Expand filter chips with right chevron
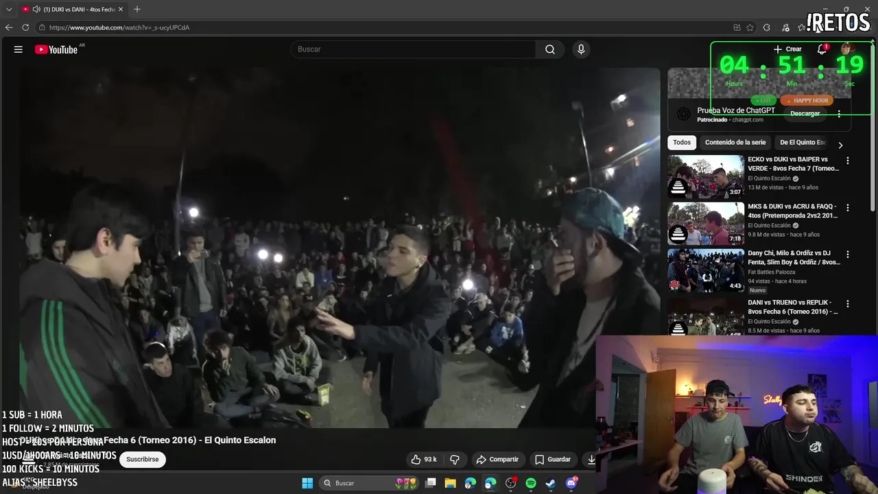This screenshot has width=878, height=494. point(840,145)
